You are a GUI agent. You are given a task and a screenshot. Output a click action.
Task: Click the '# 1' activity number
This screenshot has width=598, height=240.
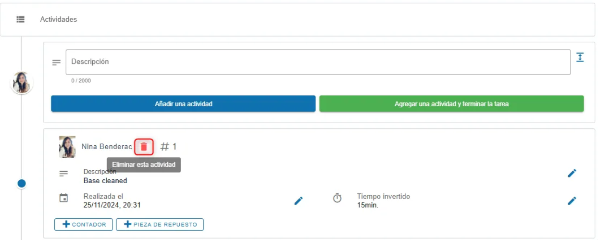coord(168,147)
